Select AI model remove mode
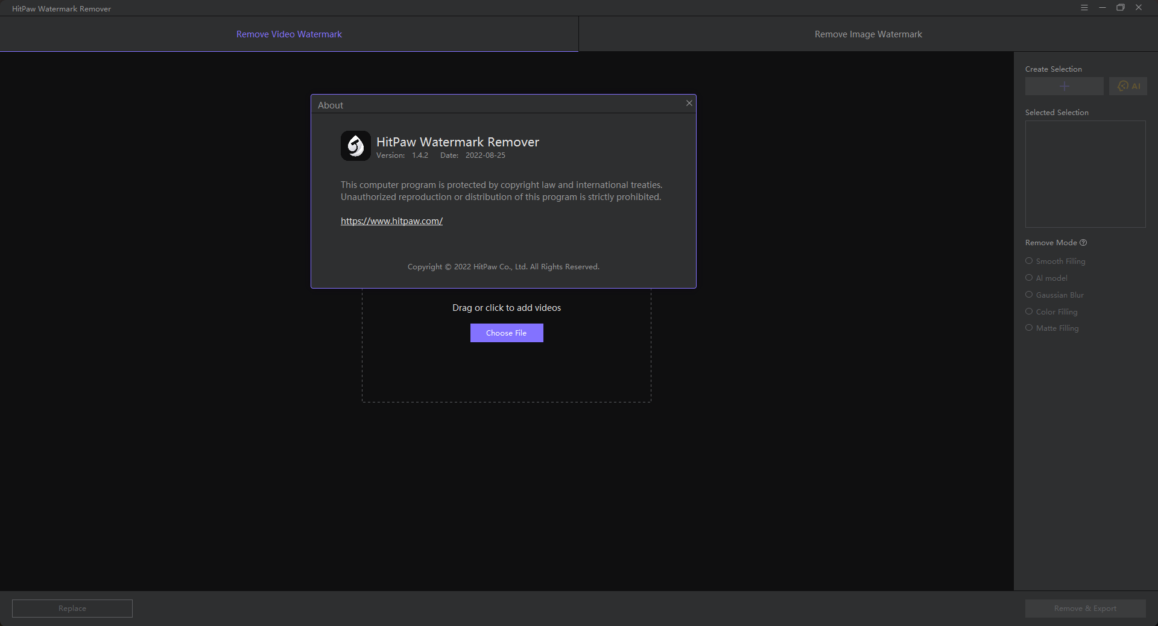This screenshot has width=1158, height=626. click(x=1046, y=278)
